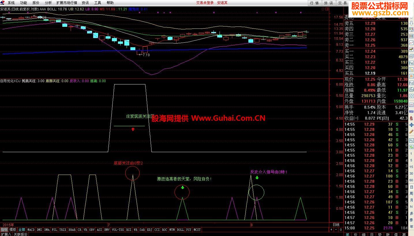Switch to 15-minute period in sidebar
The image size is (414, 236).
click(x=411, y=167)
